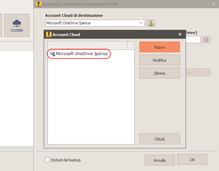
Task: Click the account list column header
Action: [x=87, y=46]
